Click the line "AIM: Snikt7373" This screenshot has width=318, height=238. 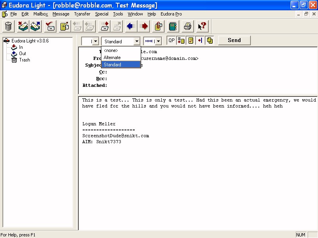tap(102, 142)
